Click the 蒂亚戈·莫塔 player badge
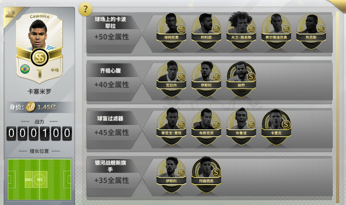 [171, 127]
